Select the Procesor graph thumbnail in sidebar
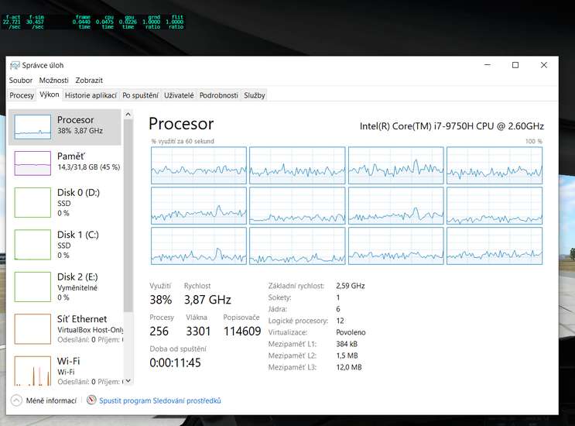Viewport: 575px width, 426px height. [x=33, y=127]
